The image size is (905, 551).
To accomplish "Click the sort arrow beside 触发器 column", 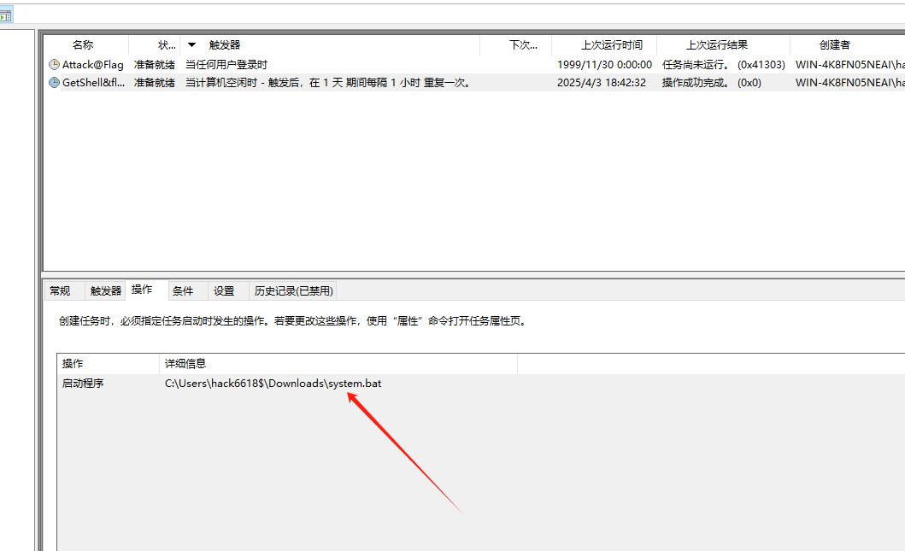I will pyautogui.click(x=191, y=45).
